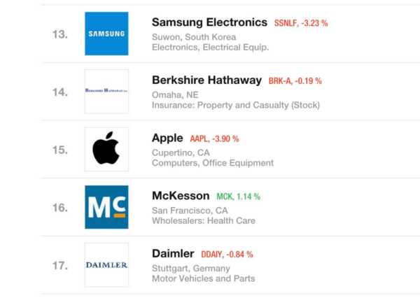Open the Daimler company title
The width and height of the screenshot is (420, 298).
173,253
